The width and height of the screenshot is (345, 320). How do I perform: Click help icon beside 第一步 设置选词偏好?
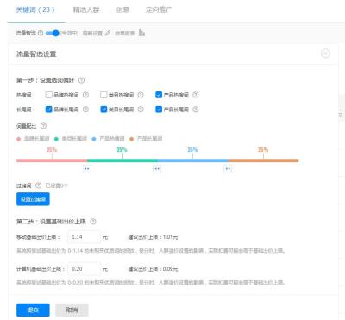click(82, 80)
